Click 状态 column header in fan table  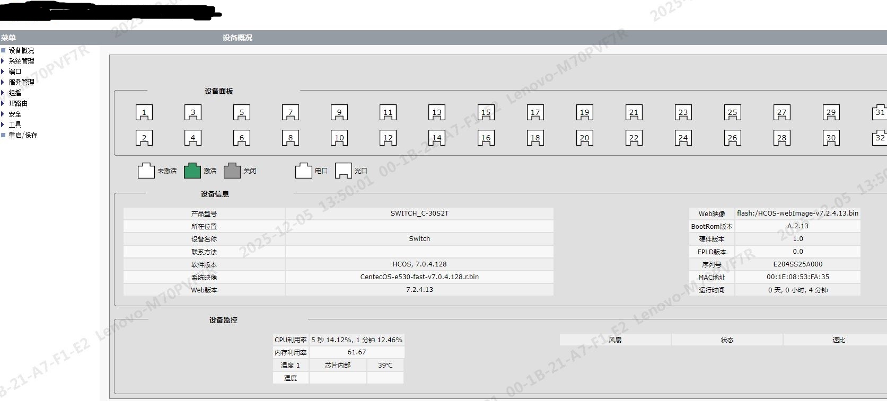[x=727, y=340]
